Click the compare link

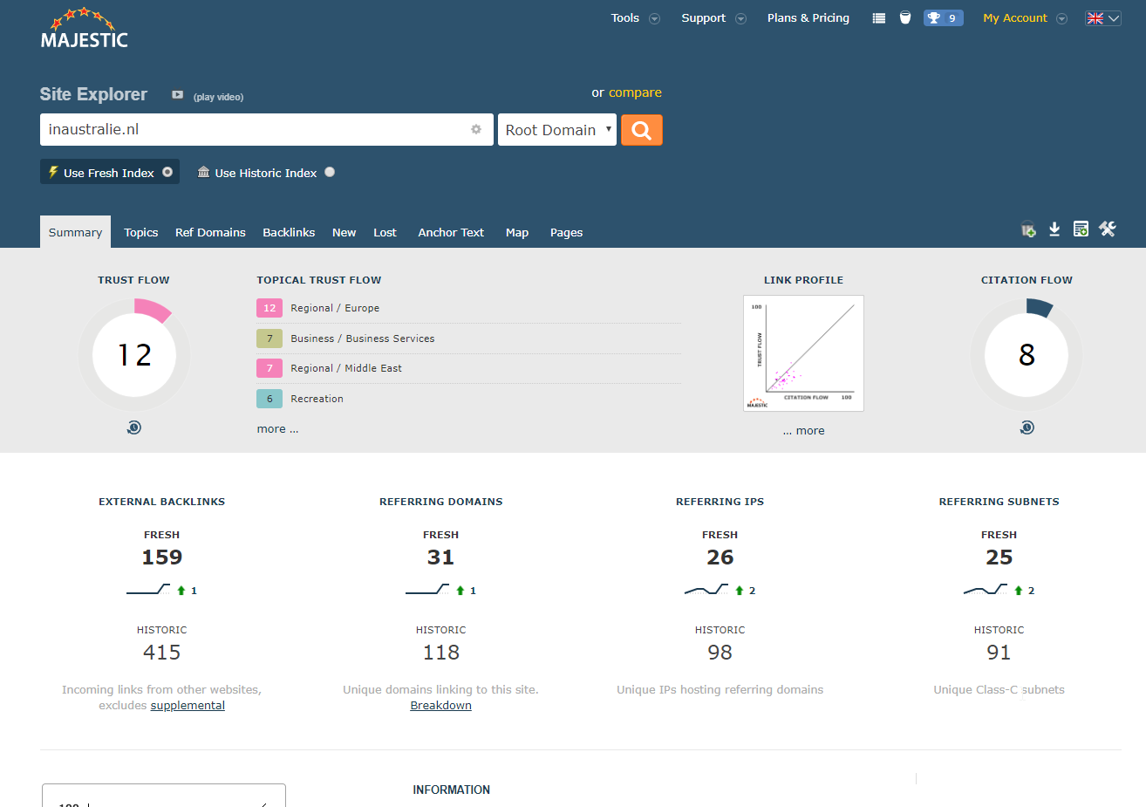[x=635, y=92]
